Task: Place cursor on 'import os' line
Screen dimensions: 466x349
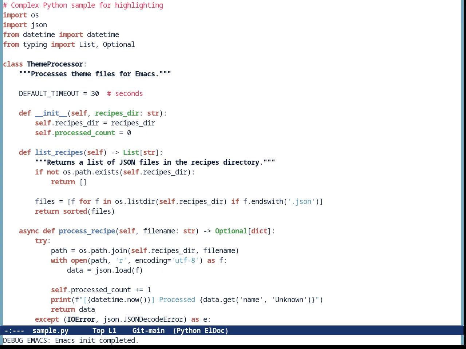Action: 21,15
